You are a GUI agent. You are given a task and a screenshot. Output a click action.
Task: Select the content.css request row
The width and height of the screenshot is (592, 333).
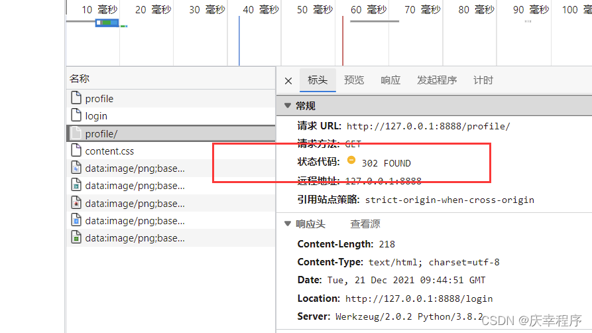click(x=171, y=151)
